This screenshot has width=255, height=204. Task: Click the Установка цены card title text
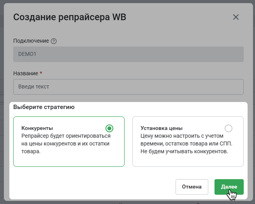(161, 128)
